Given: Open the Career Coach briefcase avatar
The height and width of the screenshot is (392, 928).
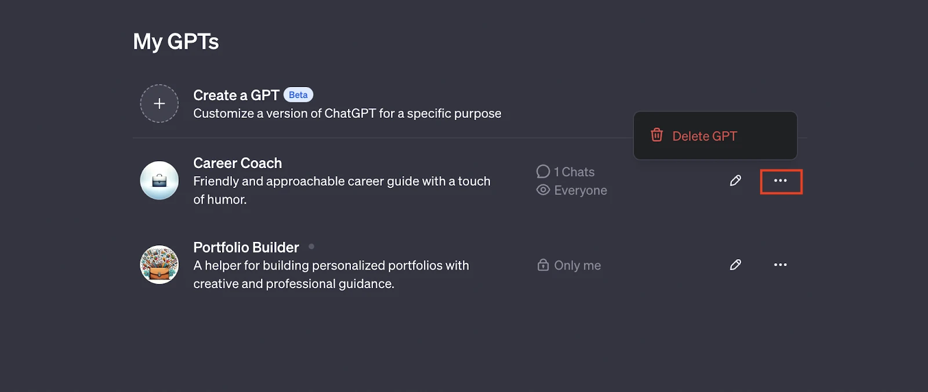Looking at the screenshot, I should point(159,180).
